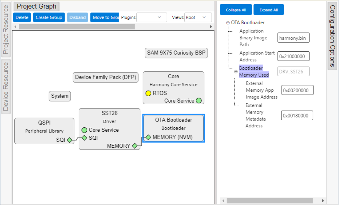Collapse the OTA Bootloader tree node
This screenshot has height=205, width=339.
click(228, 23)
